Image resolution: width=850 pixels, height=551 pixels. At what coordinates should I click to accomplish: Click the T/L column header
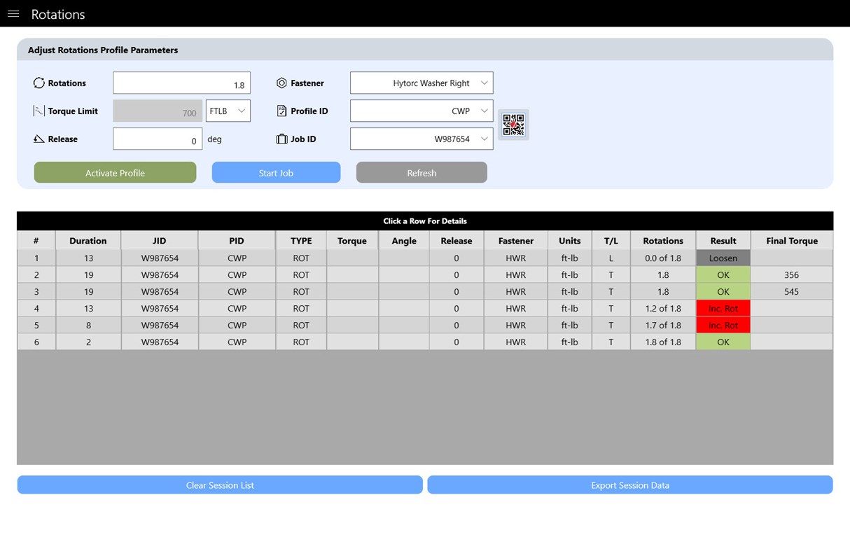click(611, 240)
